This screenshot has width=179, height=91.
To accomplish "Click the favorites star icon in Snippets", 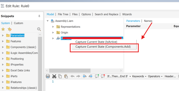I will (3, 29).
